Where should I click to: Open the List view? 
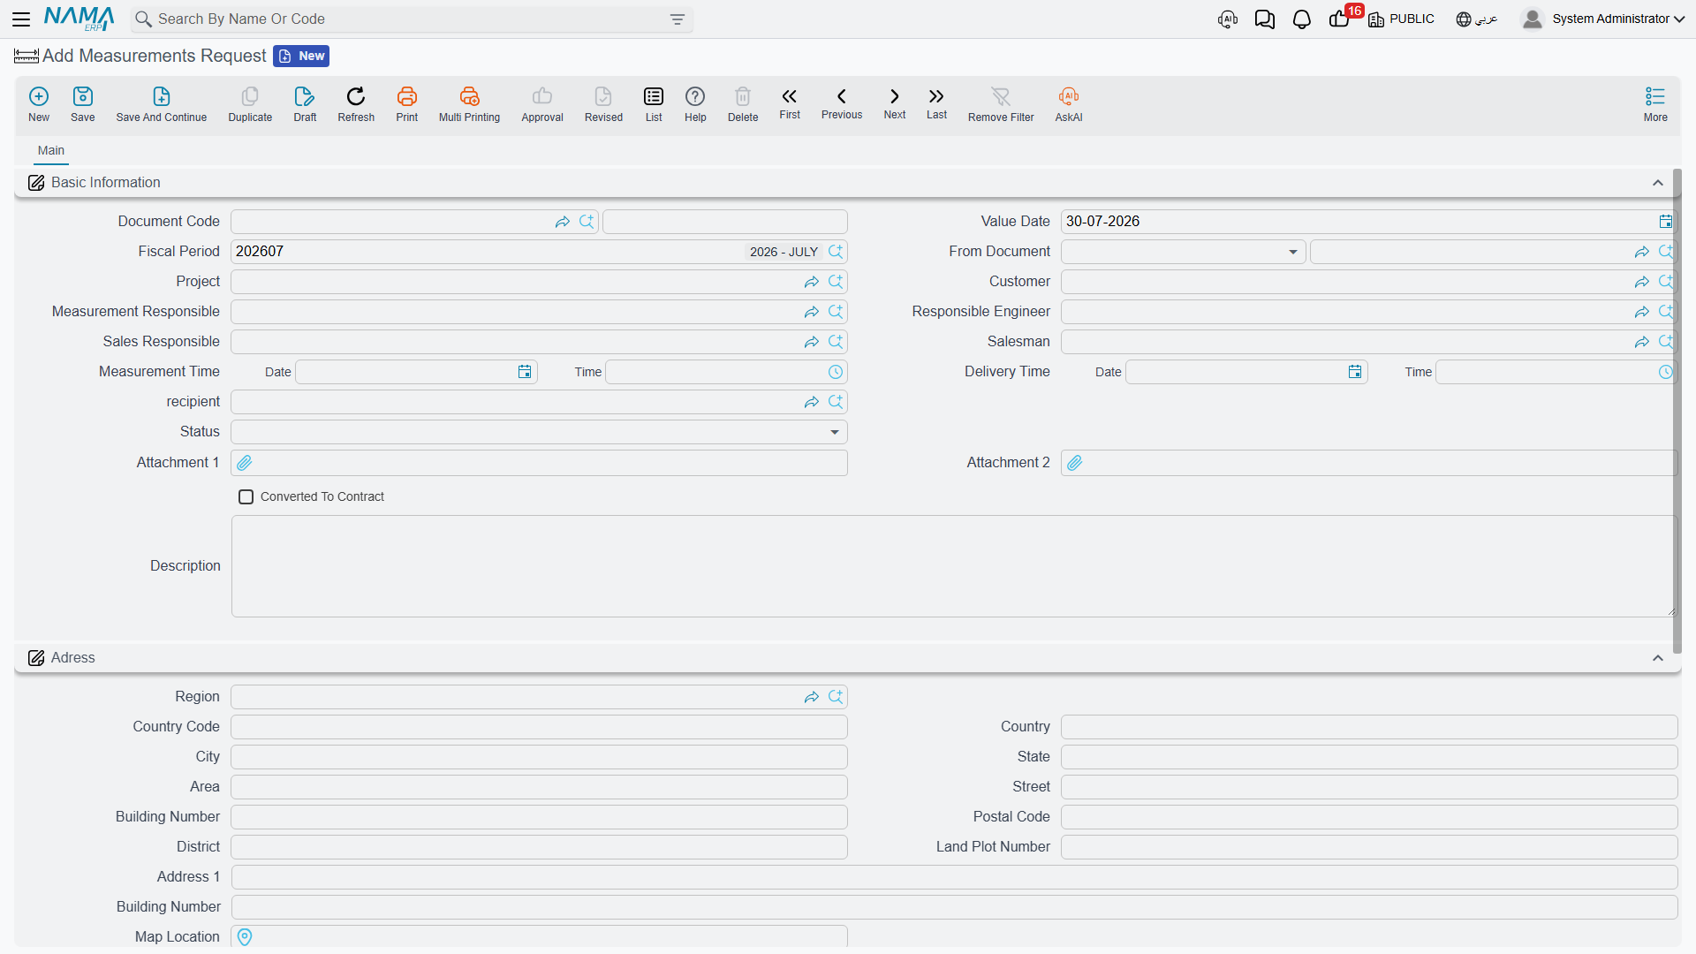pos(654,103)
